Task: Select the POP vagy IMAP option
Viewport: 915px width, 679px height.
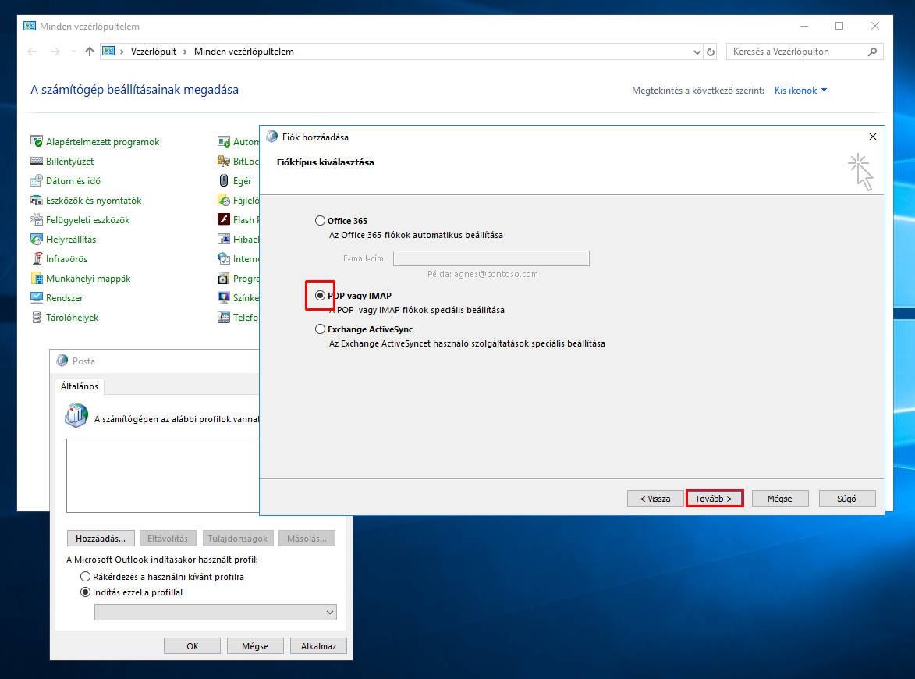Action: pos(320,296)
